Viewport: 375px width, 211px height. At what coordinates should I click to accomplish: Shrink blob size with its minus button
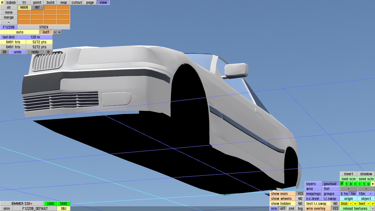coord(351,204)
